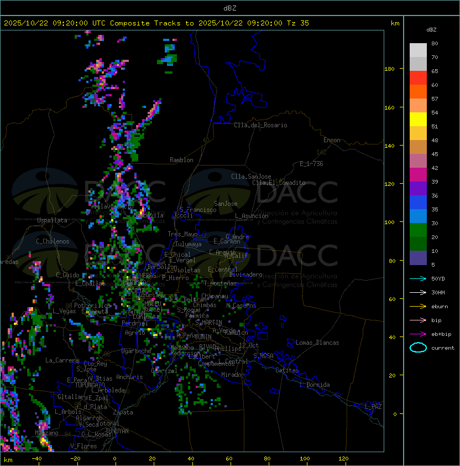The width and height of the screenshot is (460, 466).
Task: Click the 'Divisadero' map label
Action: 245,275
